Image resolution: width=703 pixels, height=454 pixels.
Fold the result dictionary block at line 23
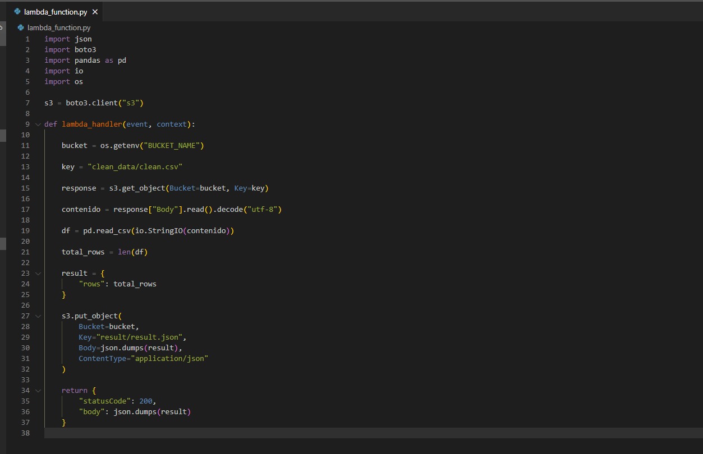tap(38, 274)
